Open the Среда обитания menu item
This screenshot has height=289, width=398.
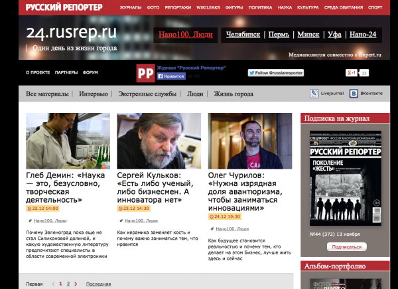pyautogui.click(x=344, y=7)
